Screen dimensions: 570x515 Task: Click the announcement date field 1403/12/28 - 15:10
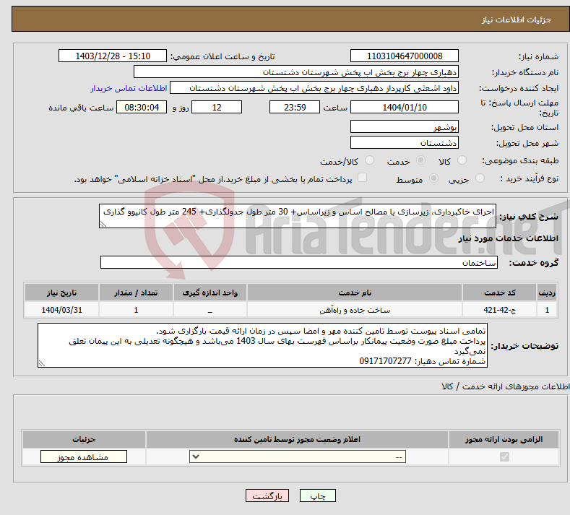[x=112, y=56]
